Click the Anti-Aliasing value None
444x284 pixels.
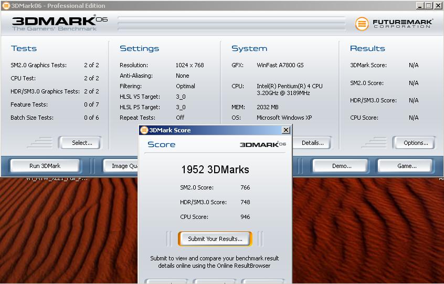click(182, 76)
